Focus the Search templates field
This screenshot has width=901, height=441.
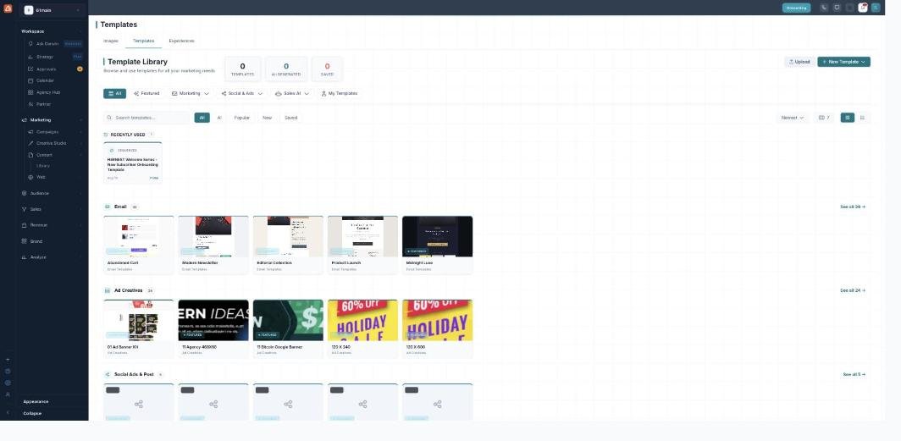click(147, 118)
